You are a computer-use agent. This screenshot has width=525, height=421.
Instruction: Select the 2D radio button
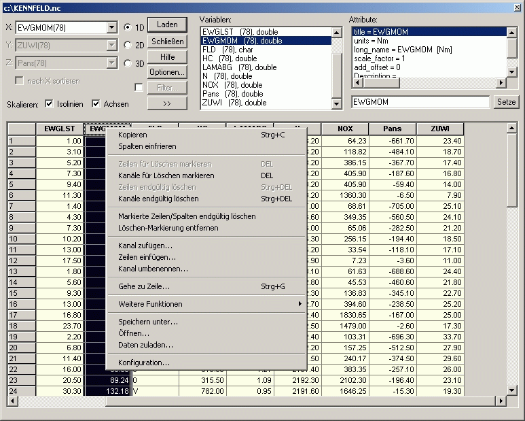coord(128,45)
